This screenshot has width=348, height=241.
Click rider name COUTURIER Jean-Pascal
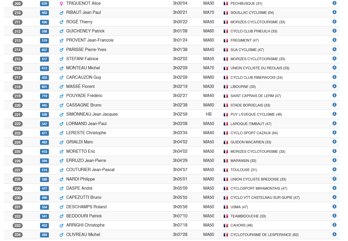click(90, 170)
